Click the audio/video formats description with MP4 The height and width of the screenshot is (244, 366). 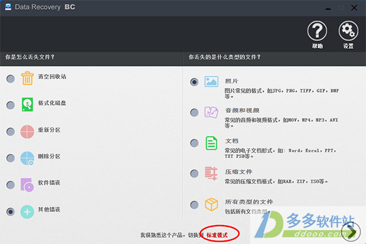(281, 123)
